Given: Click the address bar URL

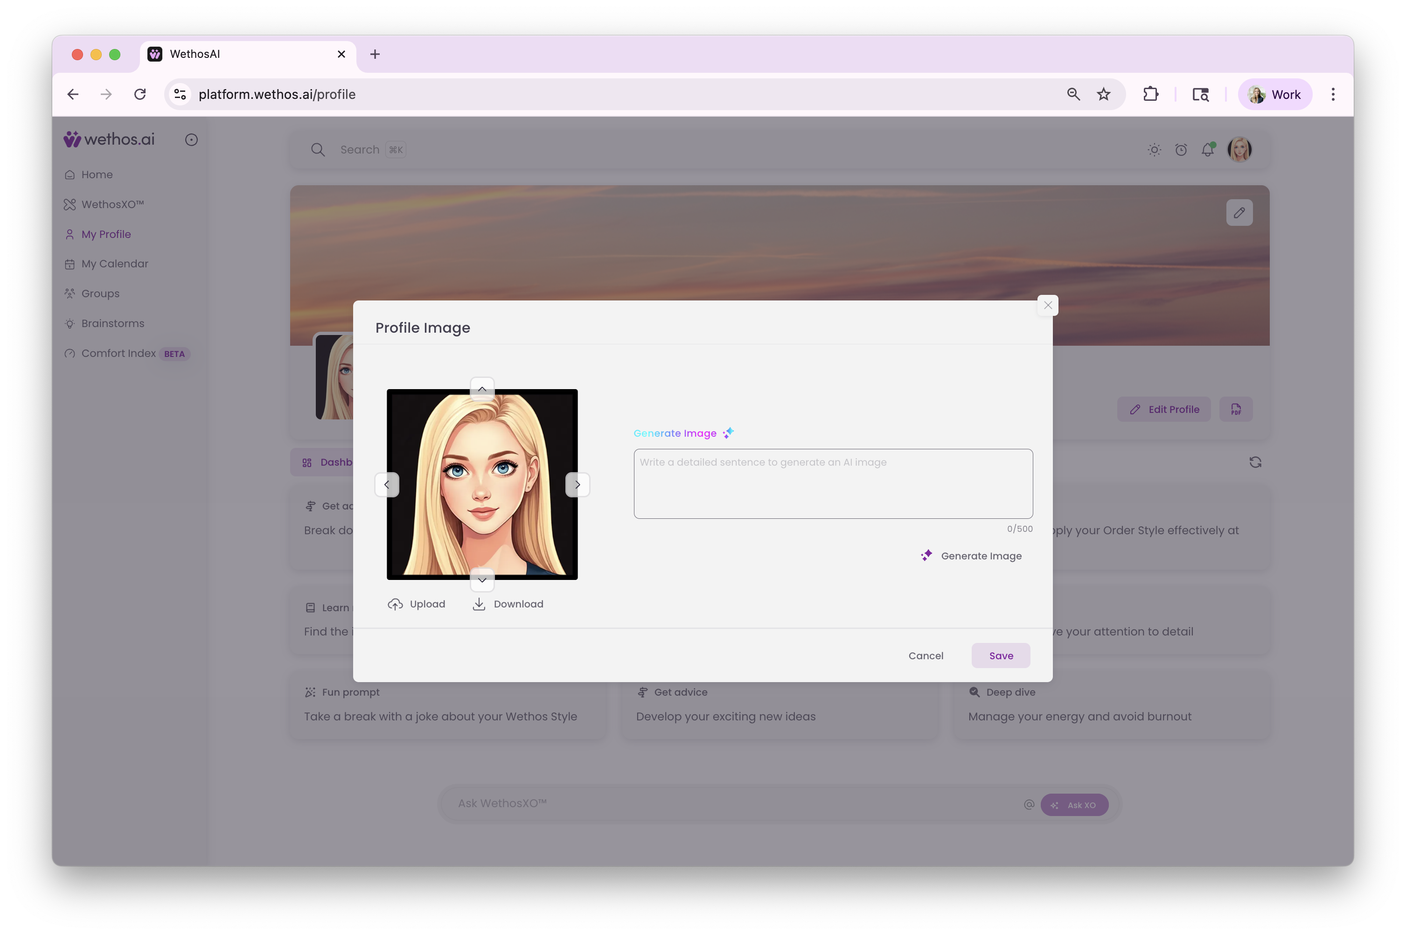Looking at the screenshot, I should click(277, 94).
